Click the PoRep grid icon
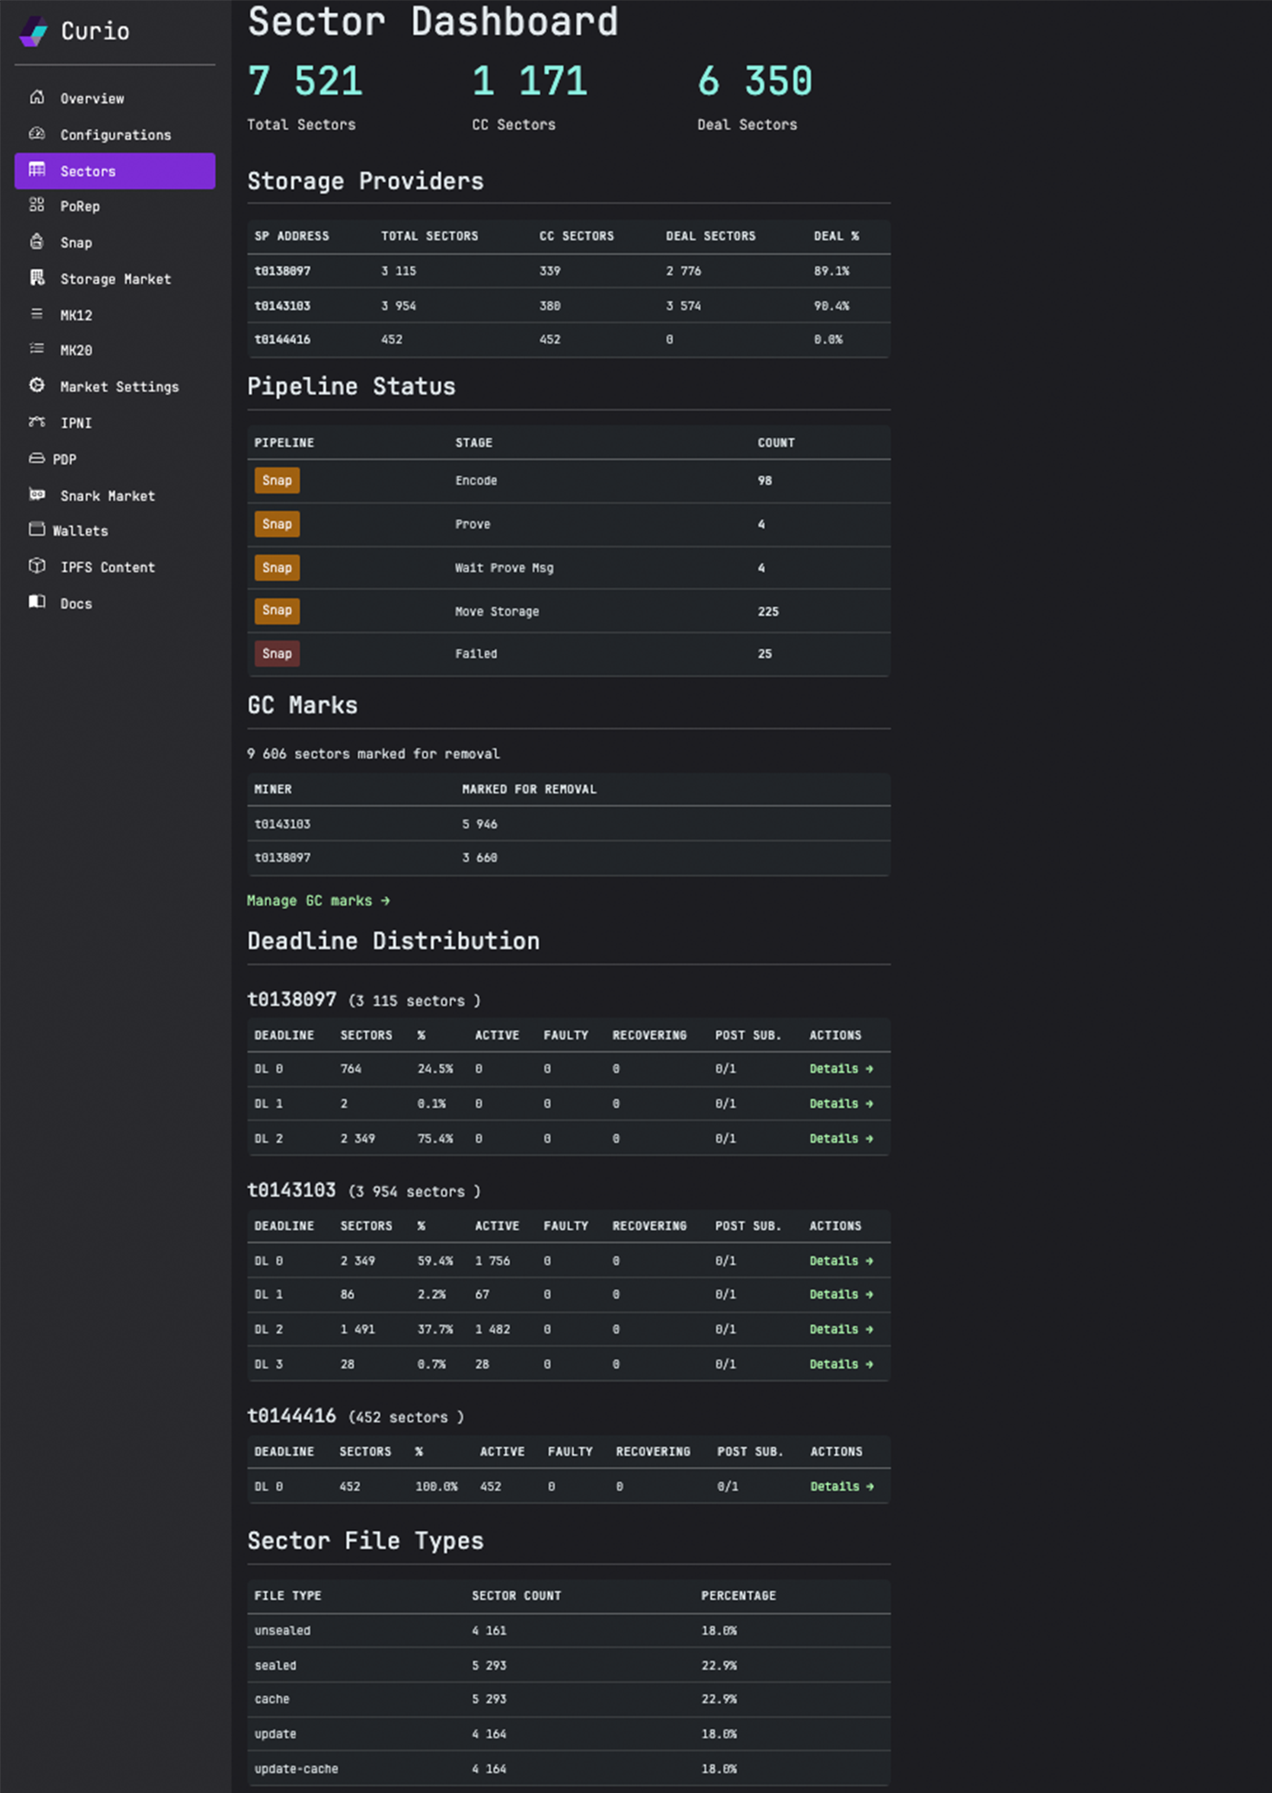This screenshot has height=1793, width=1272. [x=36, y=205]
